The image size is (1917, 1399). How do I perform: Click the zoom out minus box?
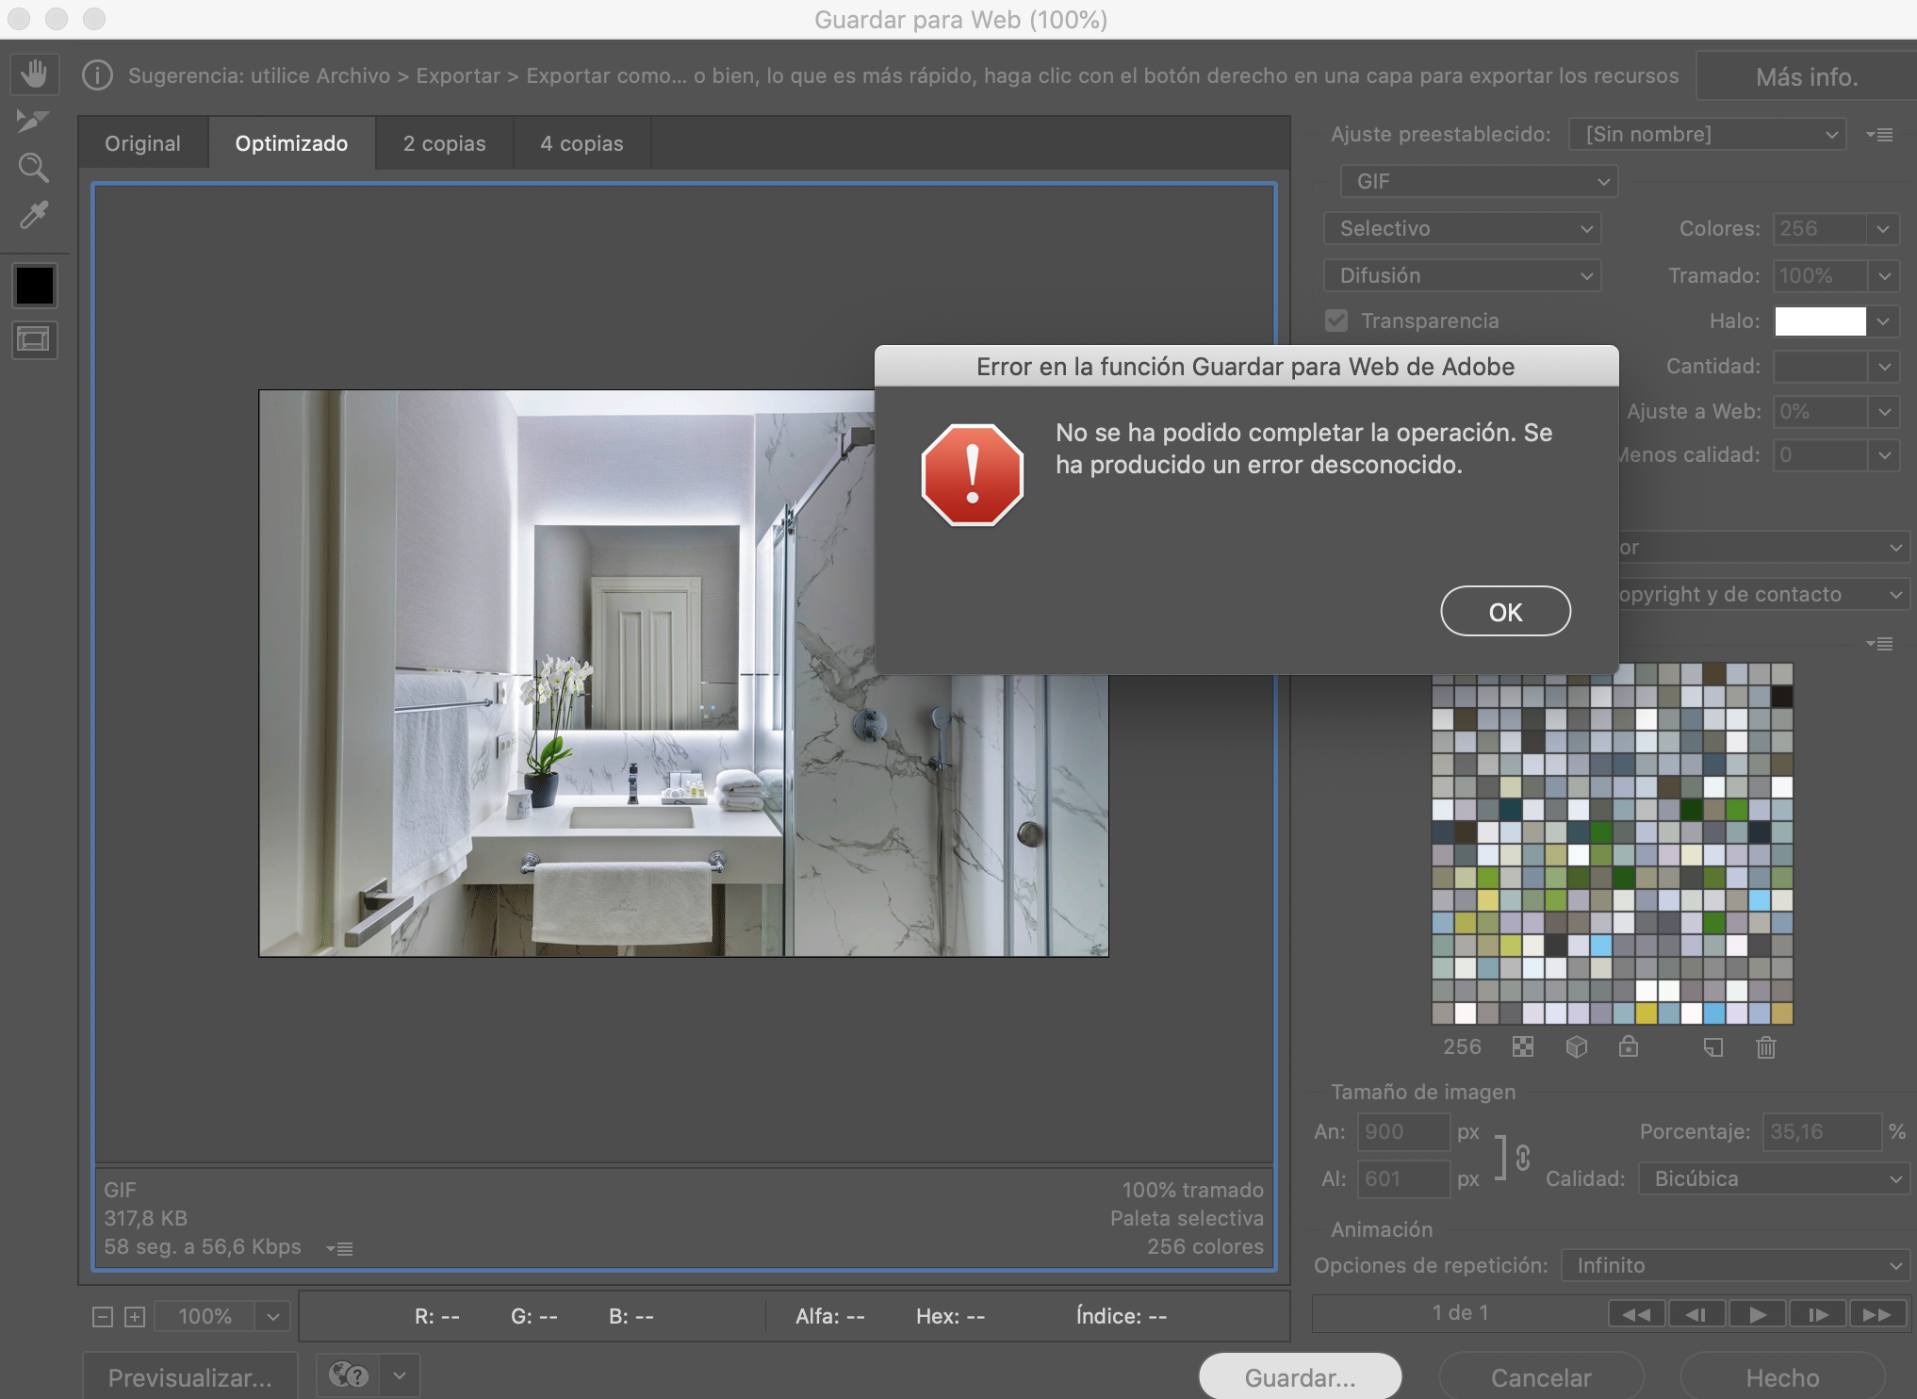tap(103, 1317)
